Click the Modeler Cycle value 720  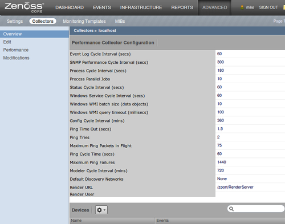(x=221, y=170)
